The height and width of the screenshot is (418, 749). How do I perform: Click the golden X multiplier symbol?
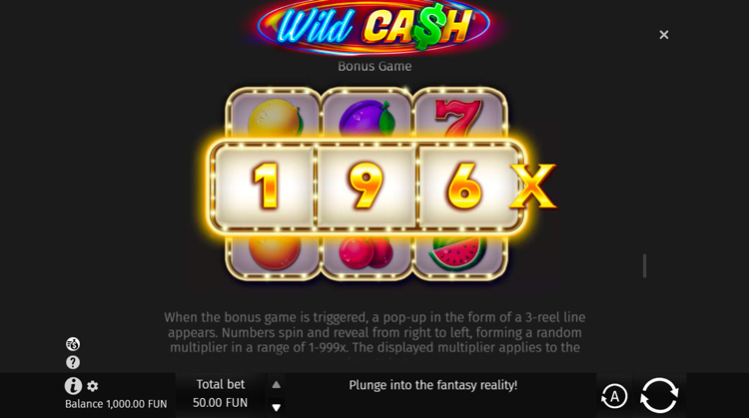pos(533,187)
